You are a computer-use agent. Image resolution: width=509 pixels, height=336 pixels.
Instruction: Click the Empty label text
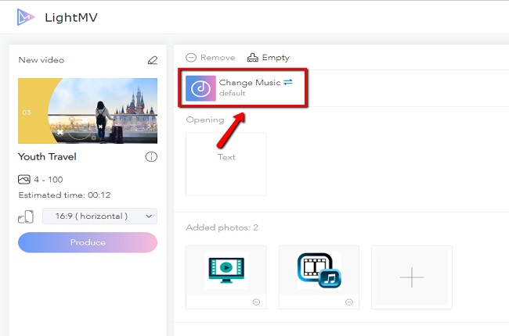[276, 58]
